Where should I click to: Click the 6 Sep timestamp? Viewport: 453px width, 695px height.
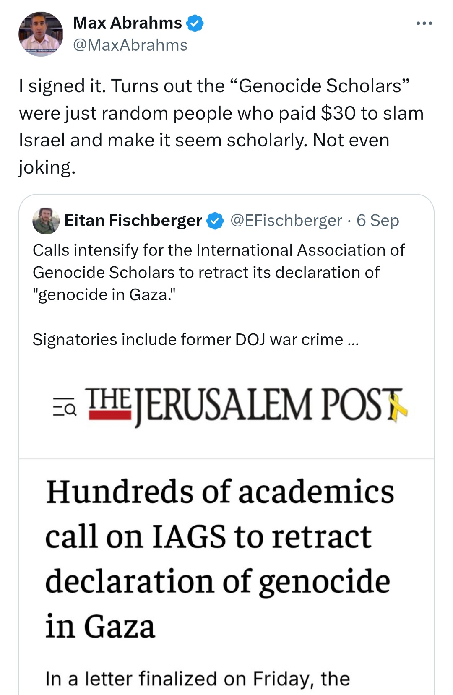click(x=378, y=221)
